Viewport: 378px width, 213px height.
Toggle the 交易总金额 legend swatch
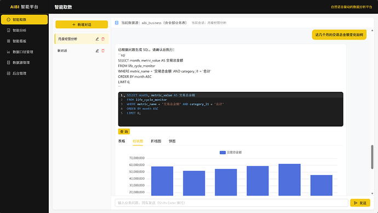point(222,153)
